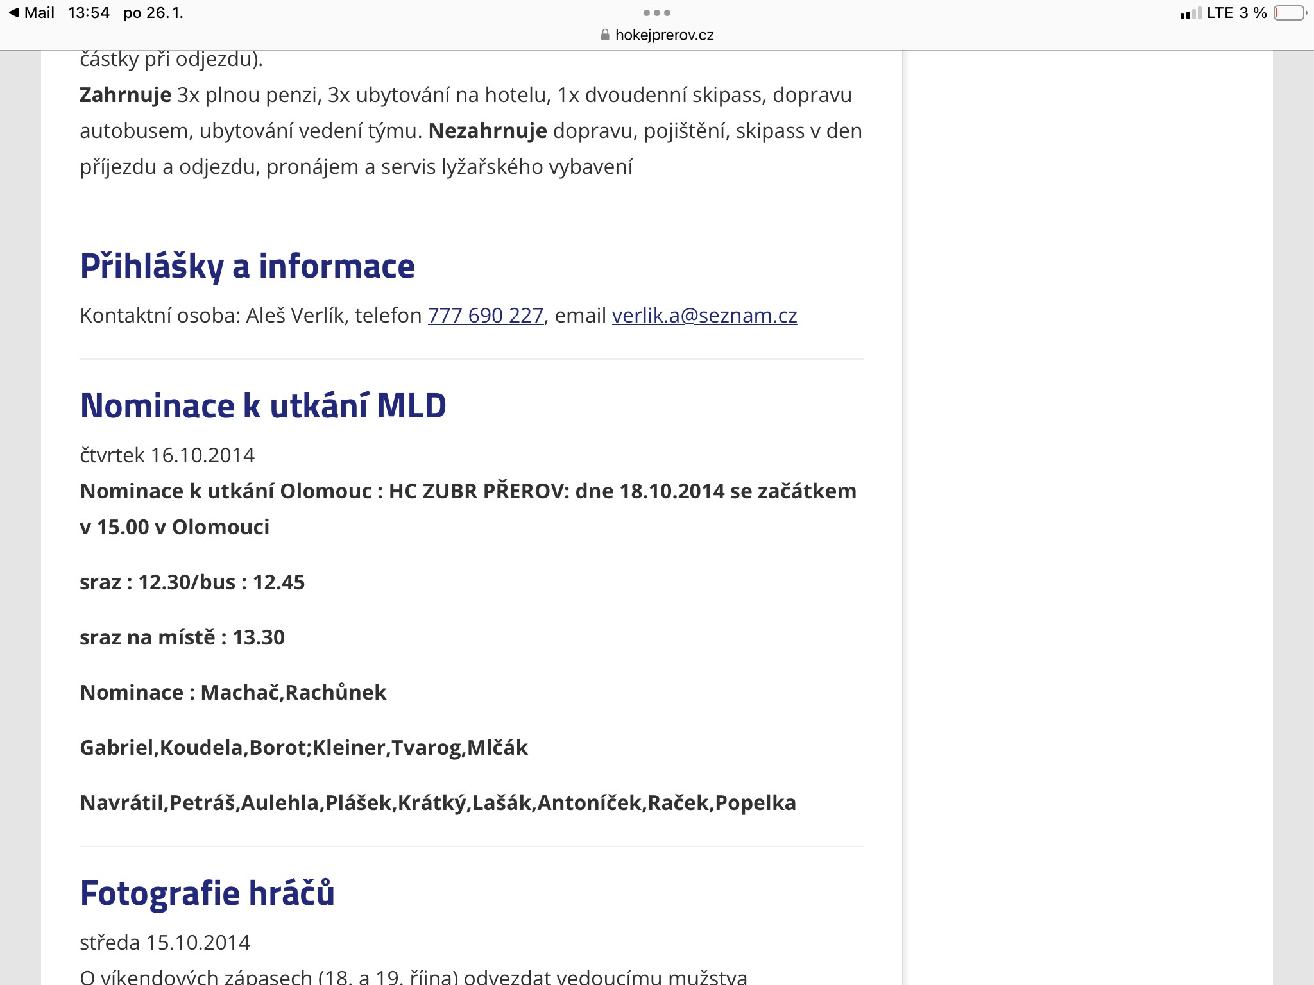Open the Nominace k utkání MLD article
The height and width of the screenshot is (985, 1314).
click(x=263, y=406)
